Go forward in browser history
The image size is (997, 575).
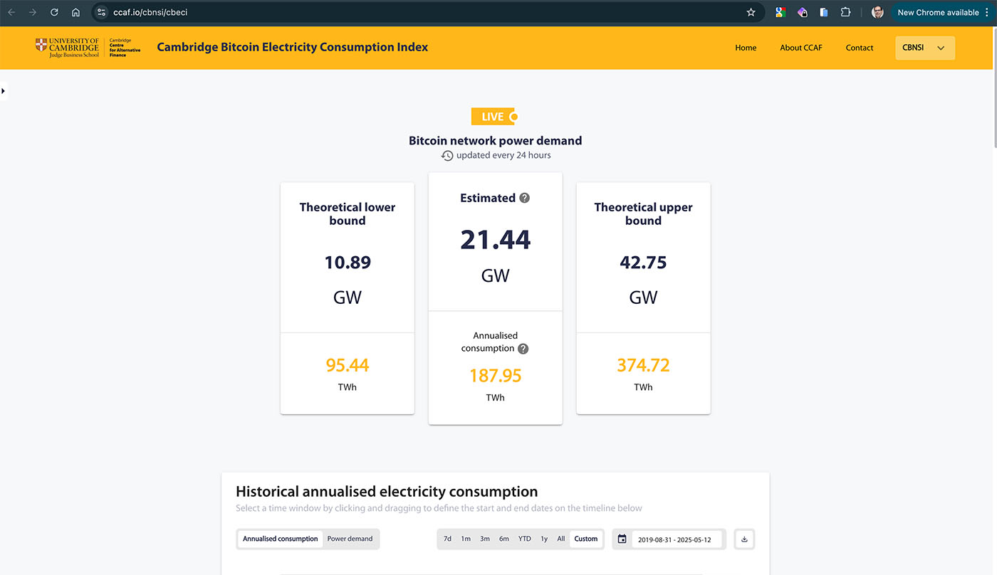(x=32, y=12)
